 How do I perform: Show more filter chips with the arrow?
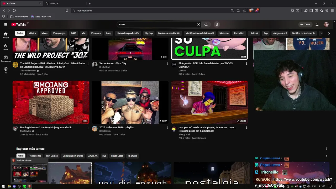[x=329, y=33]
